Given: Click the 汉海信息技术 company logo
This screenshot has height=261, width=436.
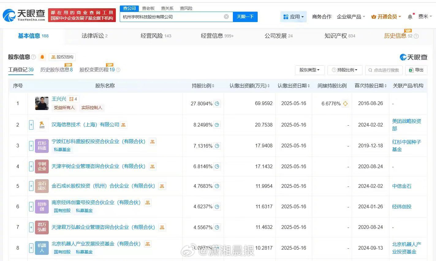Looking at the screenshot, I should pos(42,125).
